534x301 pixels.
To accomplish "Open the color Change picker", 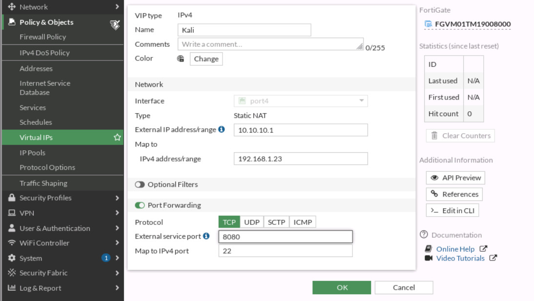I will pos(206,59).
